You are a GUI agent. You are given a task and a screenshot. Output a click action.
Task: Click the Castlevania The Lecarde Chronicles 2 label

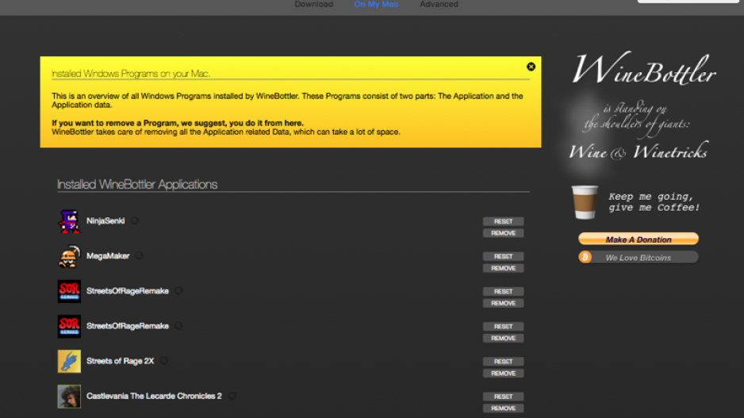[x=154, y=396]
